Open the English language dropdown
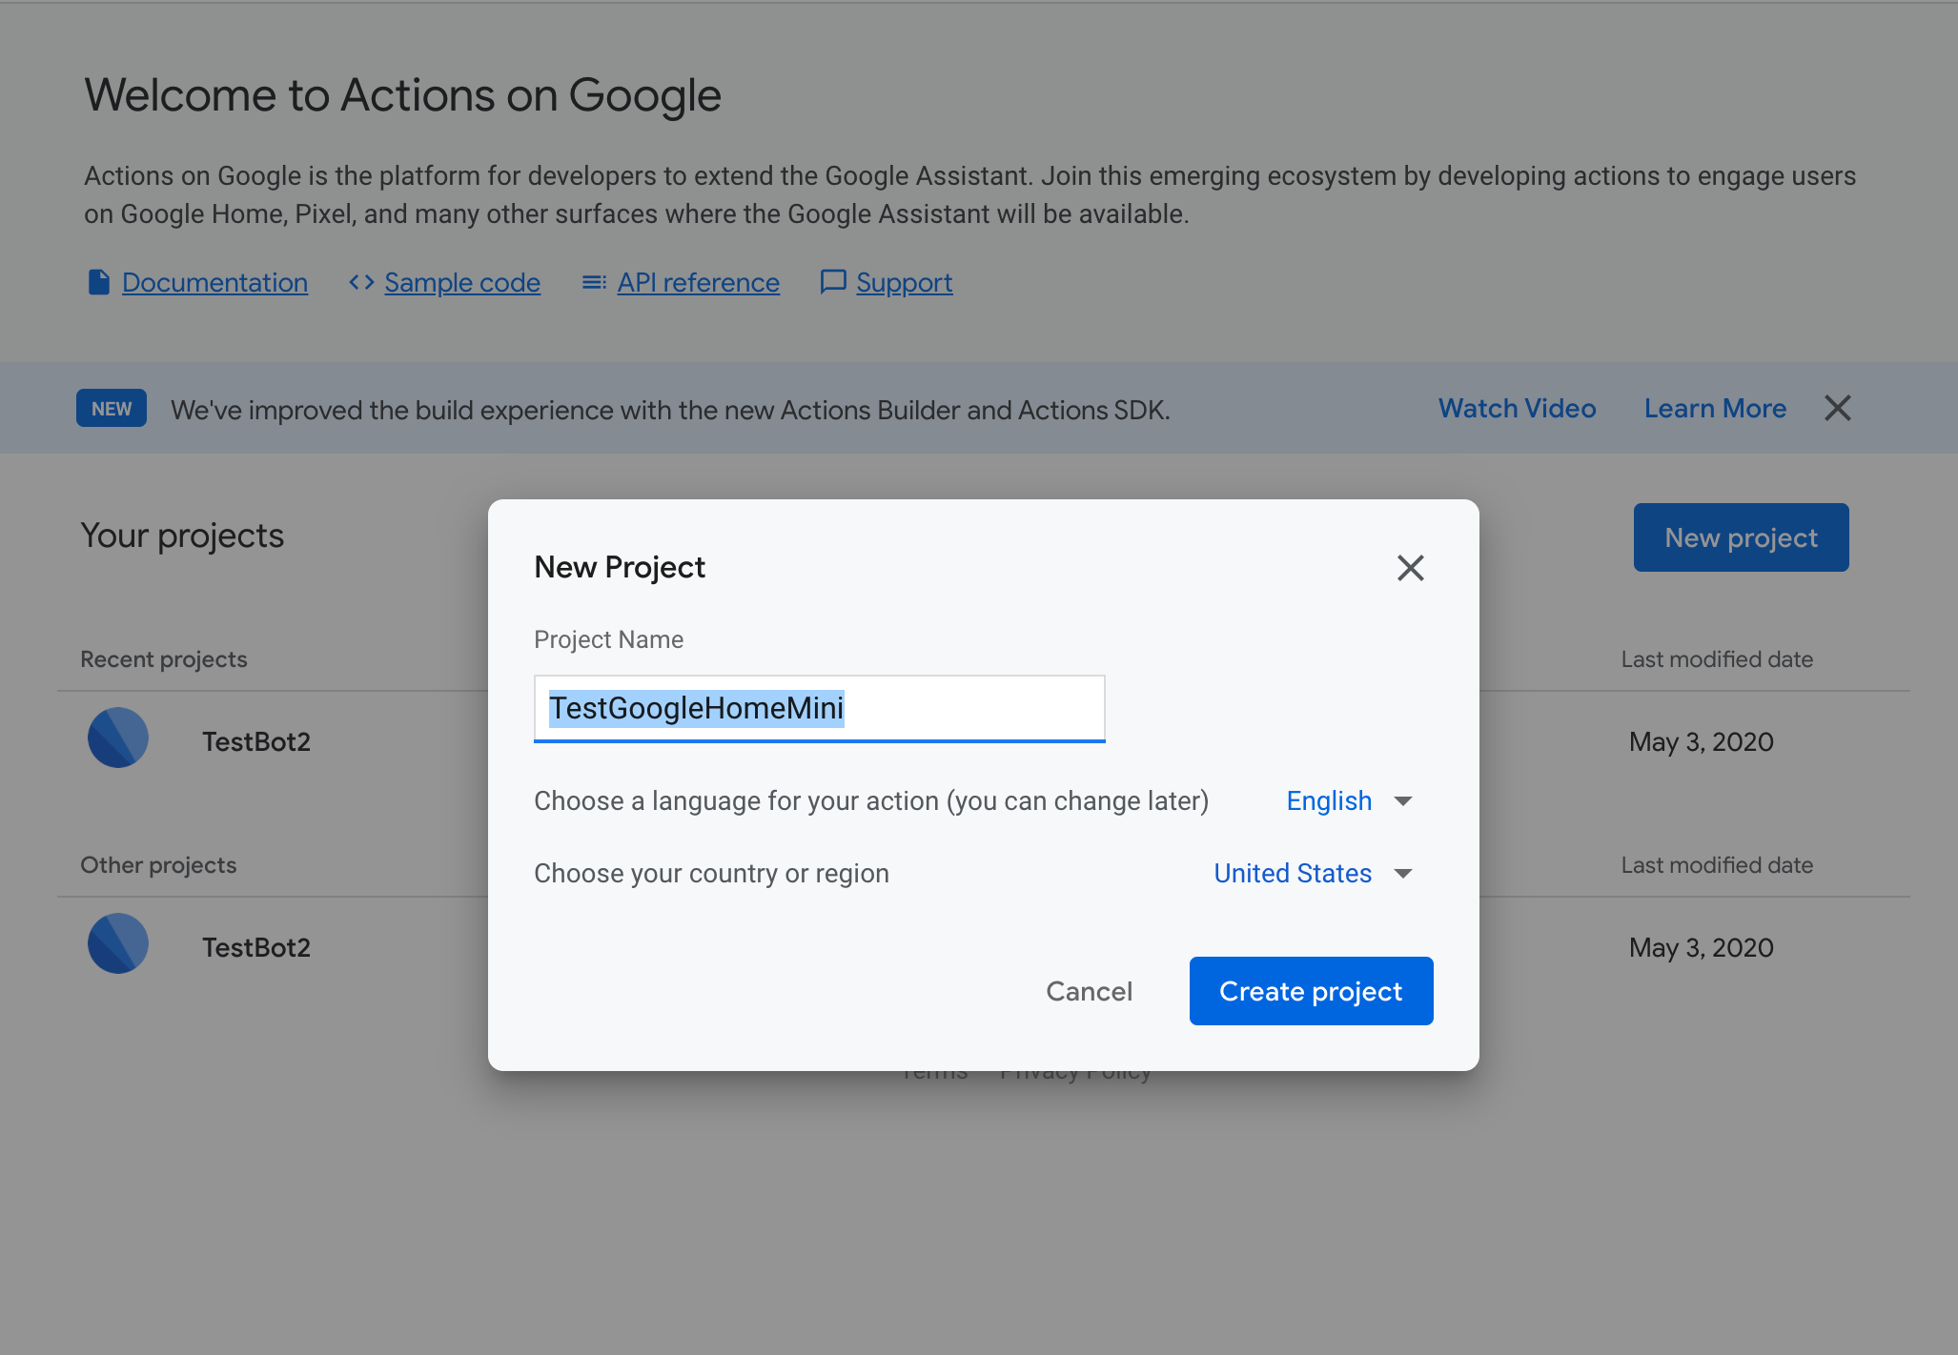1958x1355 pixels. click(x=1329, y=800)
